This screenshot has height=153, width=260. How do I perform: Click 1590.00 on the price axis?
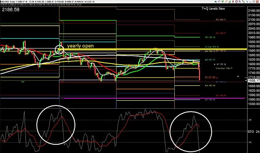click(254, 95)
